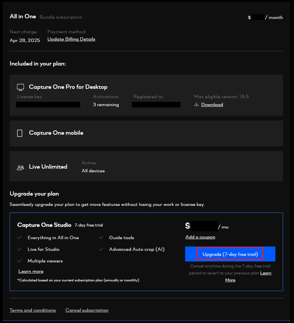
Task: Click the Payment method label
Action: point(67,32)
